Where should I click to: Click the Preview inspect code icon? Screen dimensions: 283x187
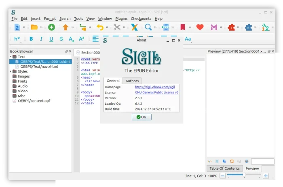[x=210, y=161]
